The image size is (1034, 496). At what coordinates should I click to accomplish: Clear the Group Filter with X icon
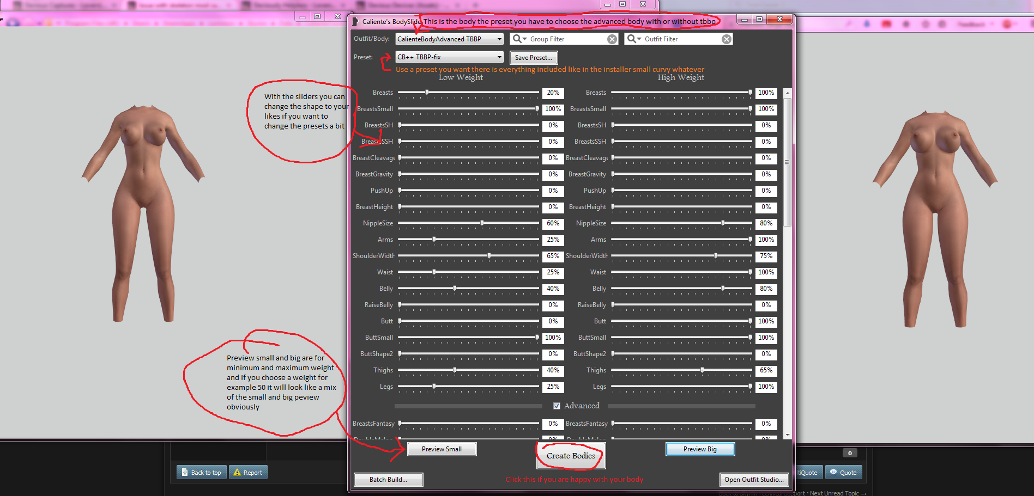(612, 39)
